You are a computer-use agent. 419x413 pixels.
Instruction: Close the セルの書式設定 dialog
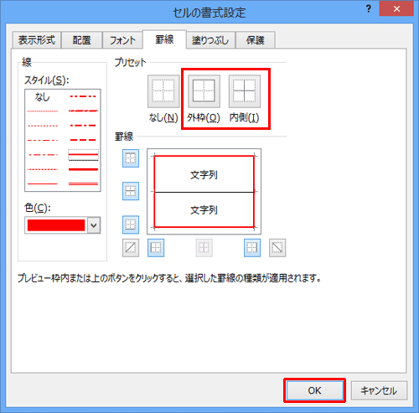coord(396,9)
